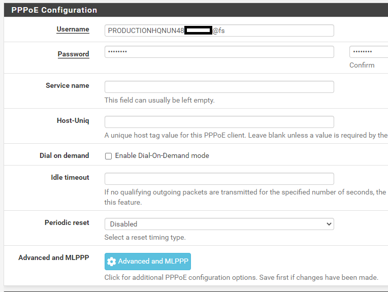Click the underlined Username label
388x292 pixels.
point(73,29)
